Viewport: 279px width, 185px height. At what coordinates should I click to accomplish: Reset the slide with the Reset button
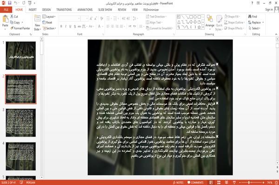click(x=47, y=23)
